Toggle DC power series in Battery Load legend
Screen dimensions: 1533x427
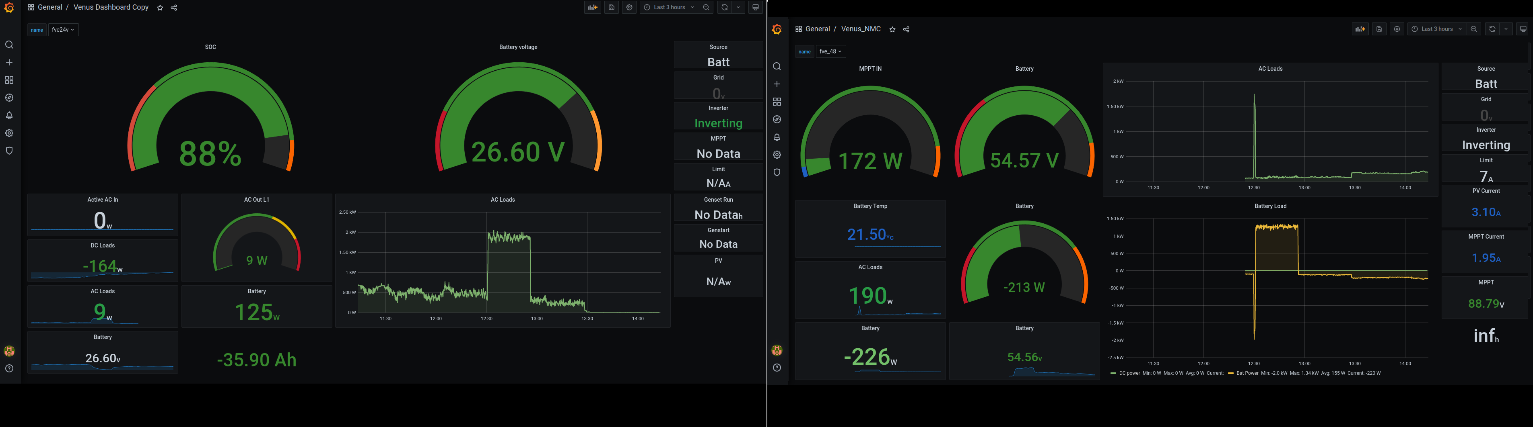1129,374
